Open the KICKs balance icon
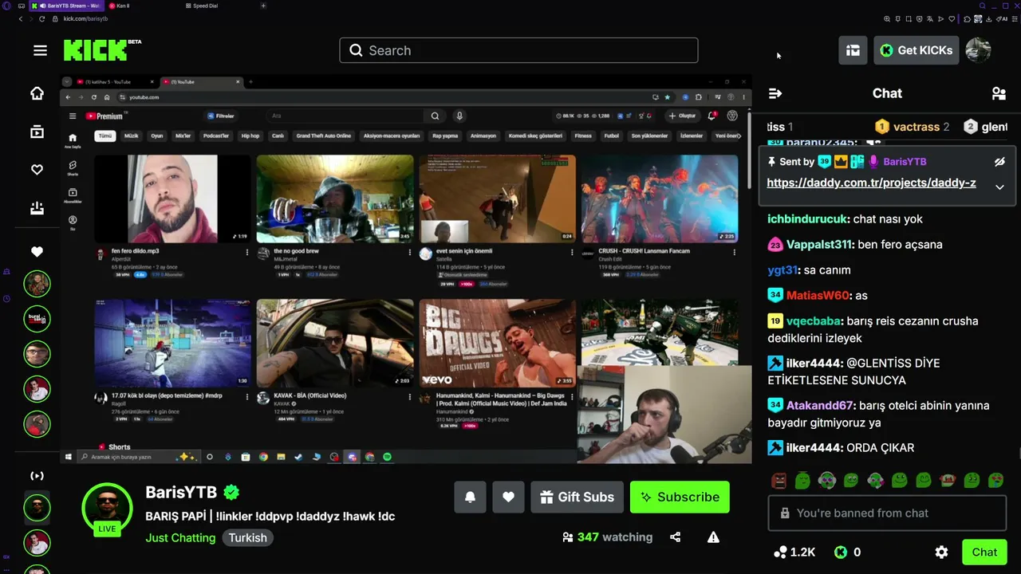The width and height of the screenshot is (1021, 574). click(841, 552)
